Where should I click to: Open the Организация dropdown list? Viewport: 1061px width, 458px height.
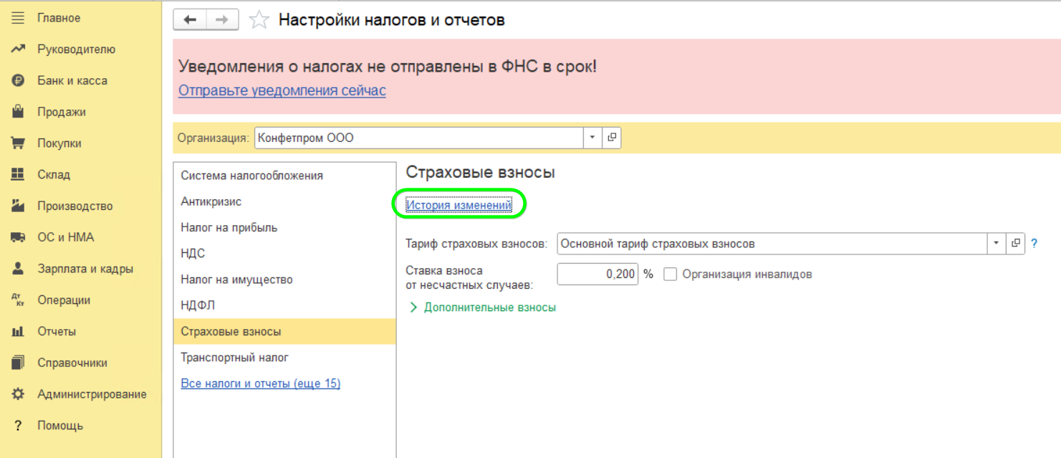(x=592, y=138)
